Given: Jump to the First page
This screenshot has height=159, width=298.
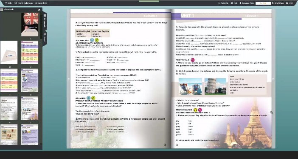Looking at the screenshot, I should 234,3.
